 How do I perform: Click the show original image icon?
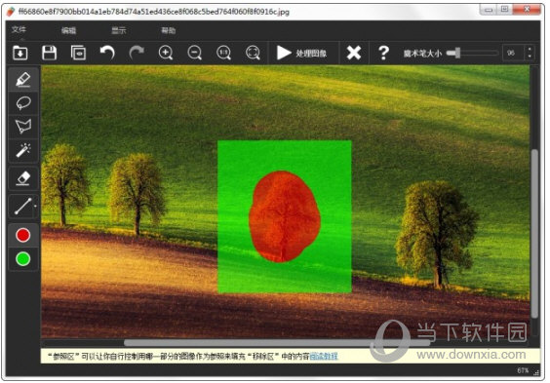78,54
